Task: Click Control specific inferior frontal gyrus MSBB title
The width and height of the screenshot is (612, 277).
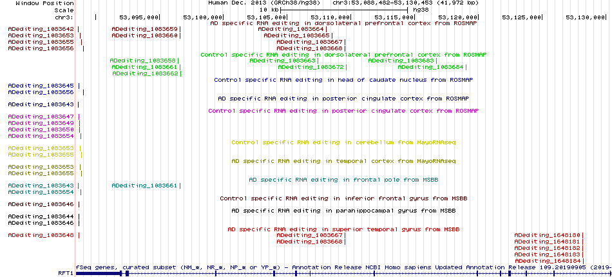Action: pyautogui.click(x=343, y=198)
